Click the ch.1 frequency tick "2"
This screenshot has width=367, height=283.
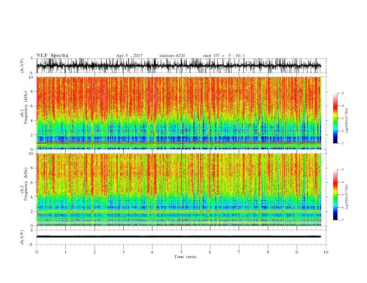[32, 135]
